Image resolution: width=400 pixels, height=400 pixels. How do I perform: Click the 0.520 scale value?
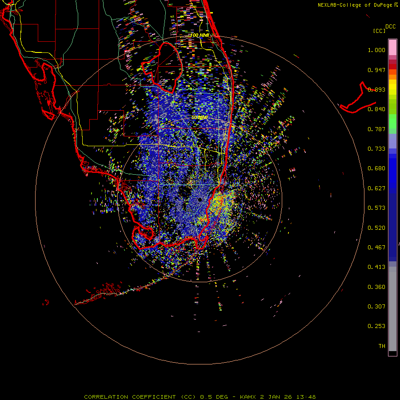(376, 228)
